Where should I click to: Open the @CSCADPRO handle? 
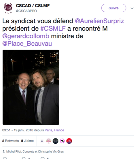point(26,11)
